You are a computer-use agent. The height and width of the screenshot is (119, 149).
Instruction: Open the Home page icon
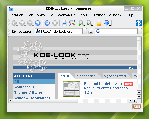38,23
